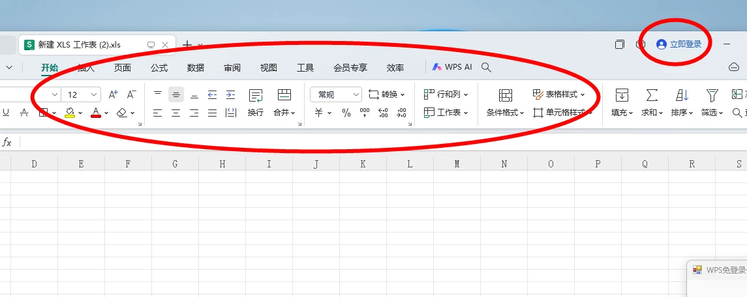Screen dimensions: 747x297
Task: Switch to the 页面 tab
Action: (123, 68)
